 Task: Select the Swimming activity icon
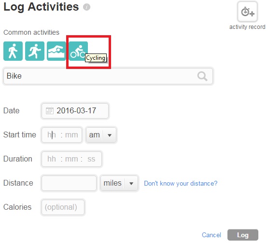56,51
